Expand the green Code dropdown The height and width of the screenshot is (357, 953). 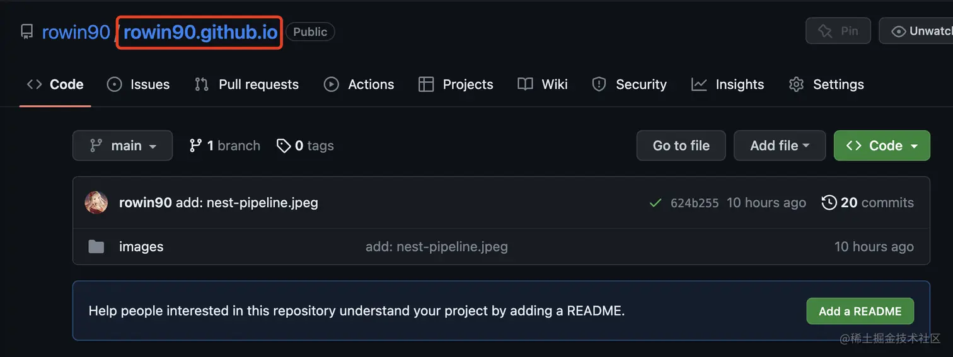(x=882, y=146)
